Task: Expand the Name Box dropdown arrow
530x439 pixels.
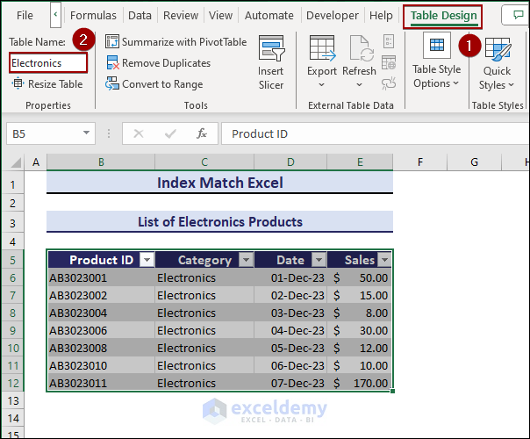Action: [86, 133]
